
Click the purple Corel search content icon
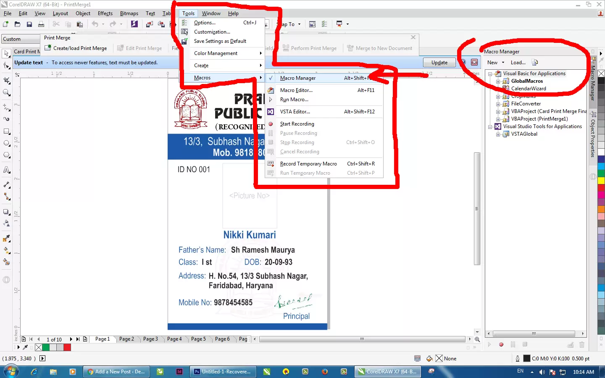pos(134,24)
